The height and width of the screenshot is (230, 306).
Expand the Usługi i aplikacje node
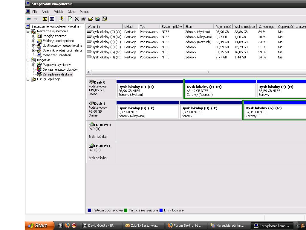click(x=28, y=79)
